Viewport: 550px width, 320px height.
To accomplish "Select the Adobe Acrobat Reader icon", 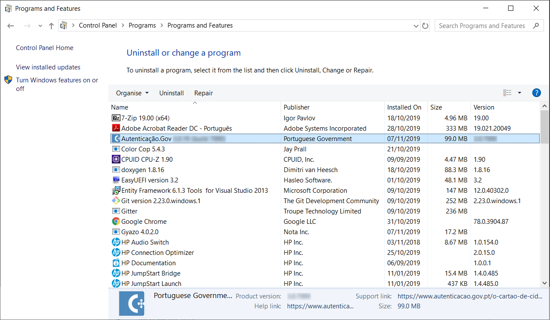I will click(x=116, y=129).
